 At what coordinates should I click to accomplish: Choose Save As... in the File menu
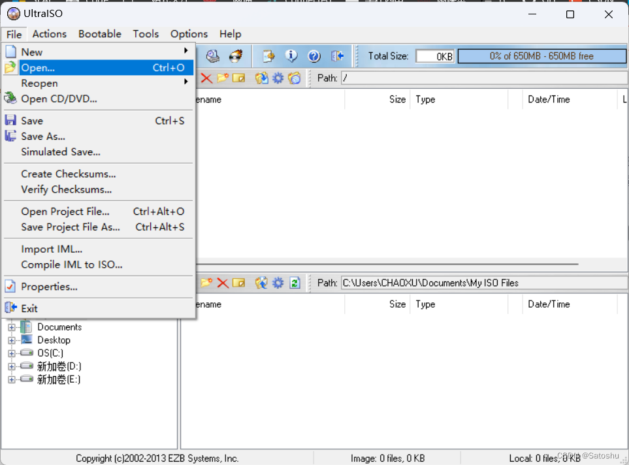coord(43,136)
